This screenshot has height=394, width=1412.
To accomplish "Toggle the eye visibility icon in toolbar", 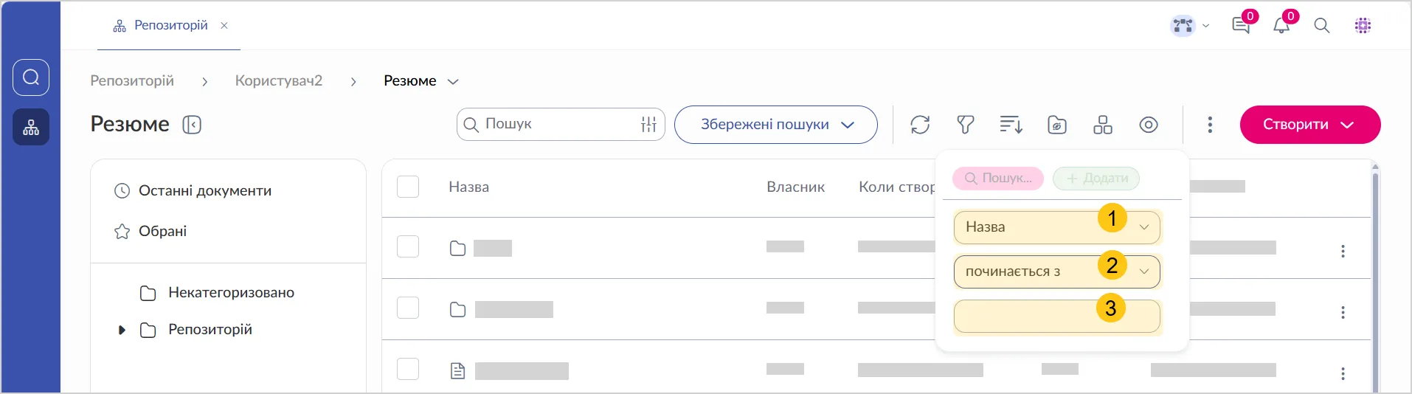I will point(1148,125).
